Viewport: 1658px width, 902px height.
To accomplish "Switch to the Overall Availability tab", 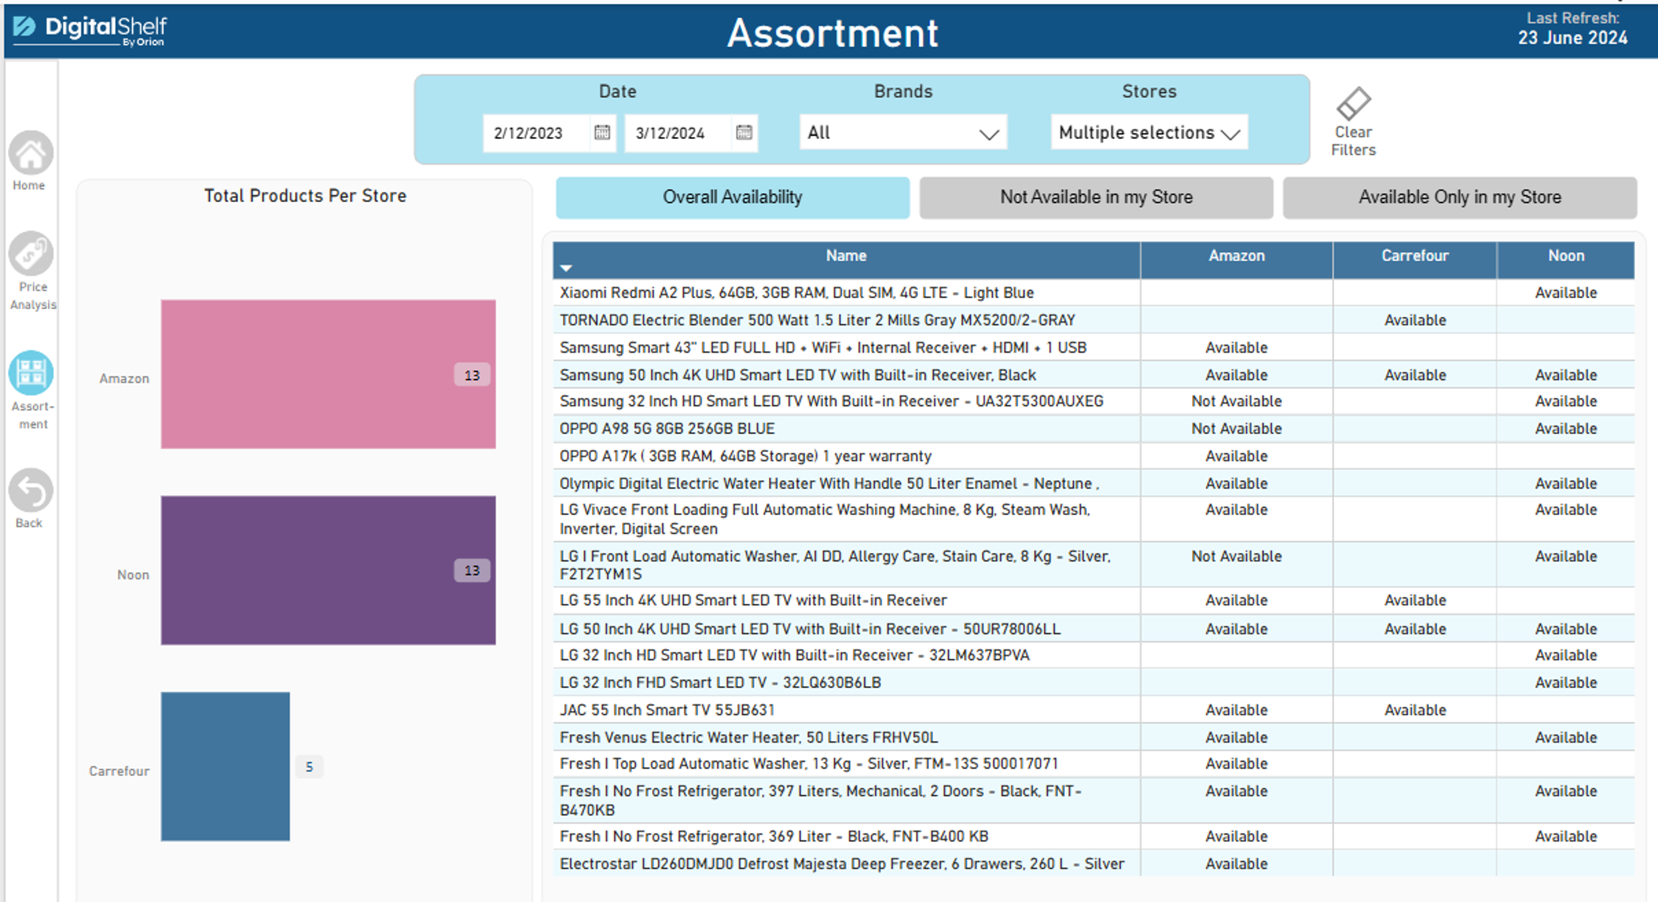I will (x=732, y=198).
